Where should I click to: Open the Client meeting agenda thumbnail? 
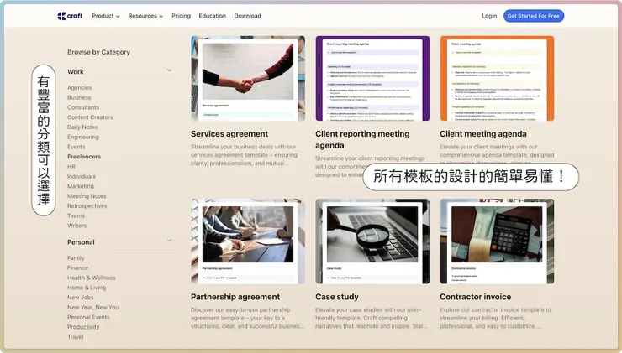point(497,78)
